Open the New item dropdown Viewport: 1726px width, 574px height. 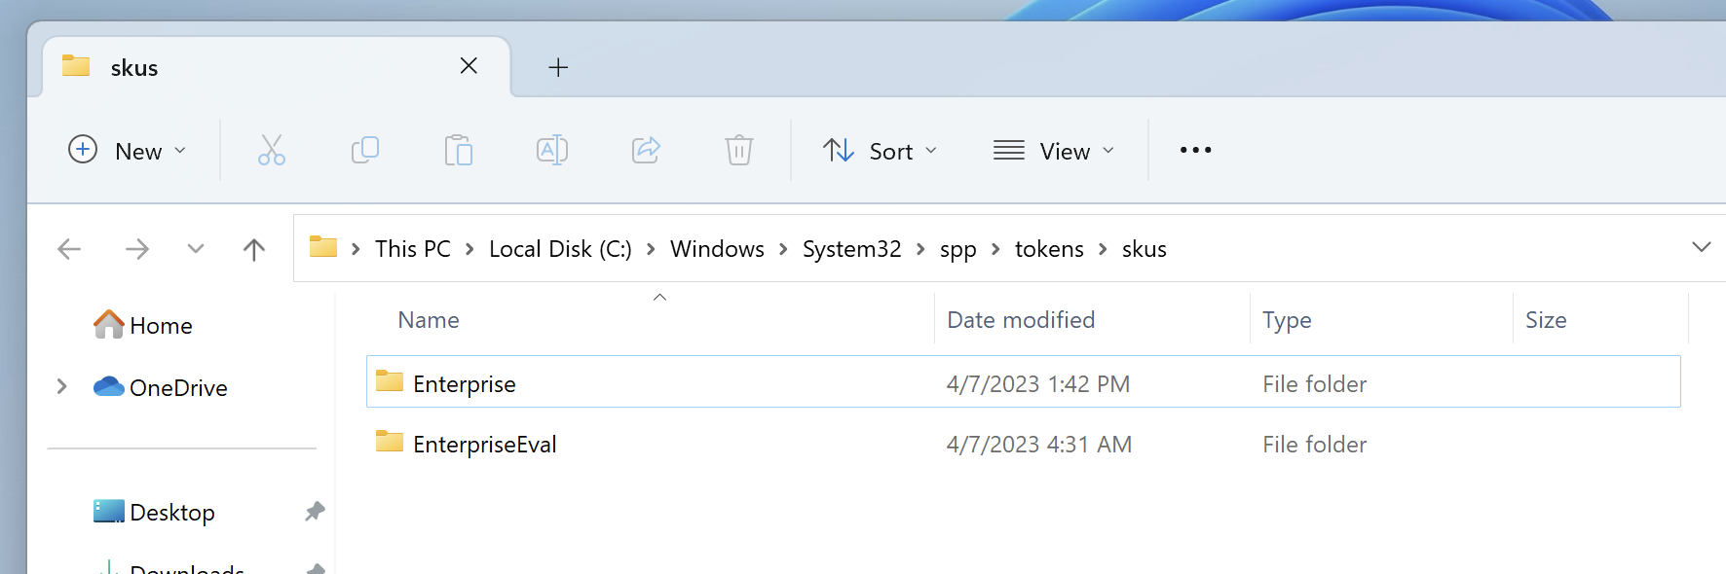click(127, 151)
